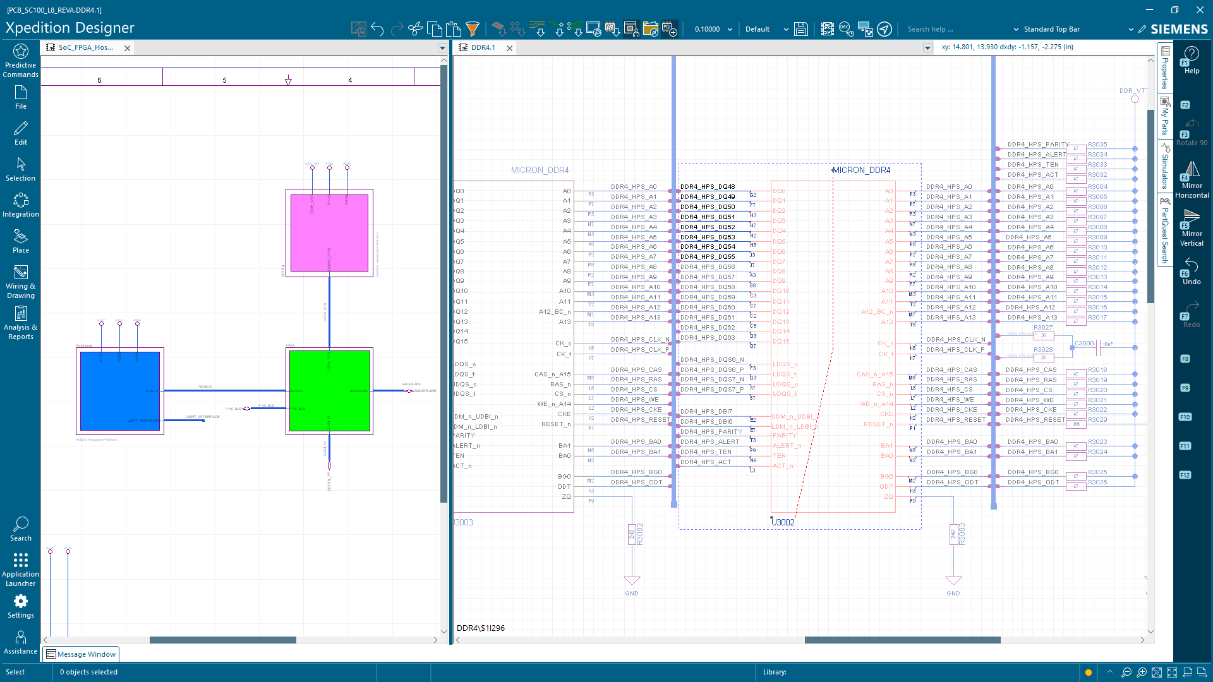Screen dimensions: 1213x682
Task: Click the Help F1 button
Action: click(1192, 60)
